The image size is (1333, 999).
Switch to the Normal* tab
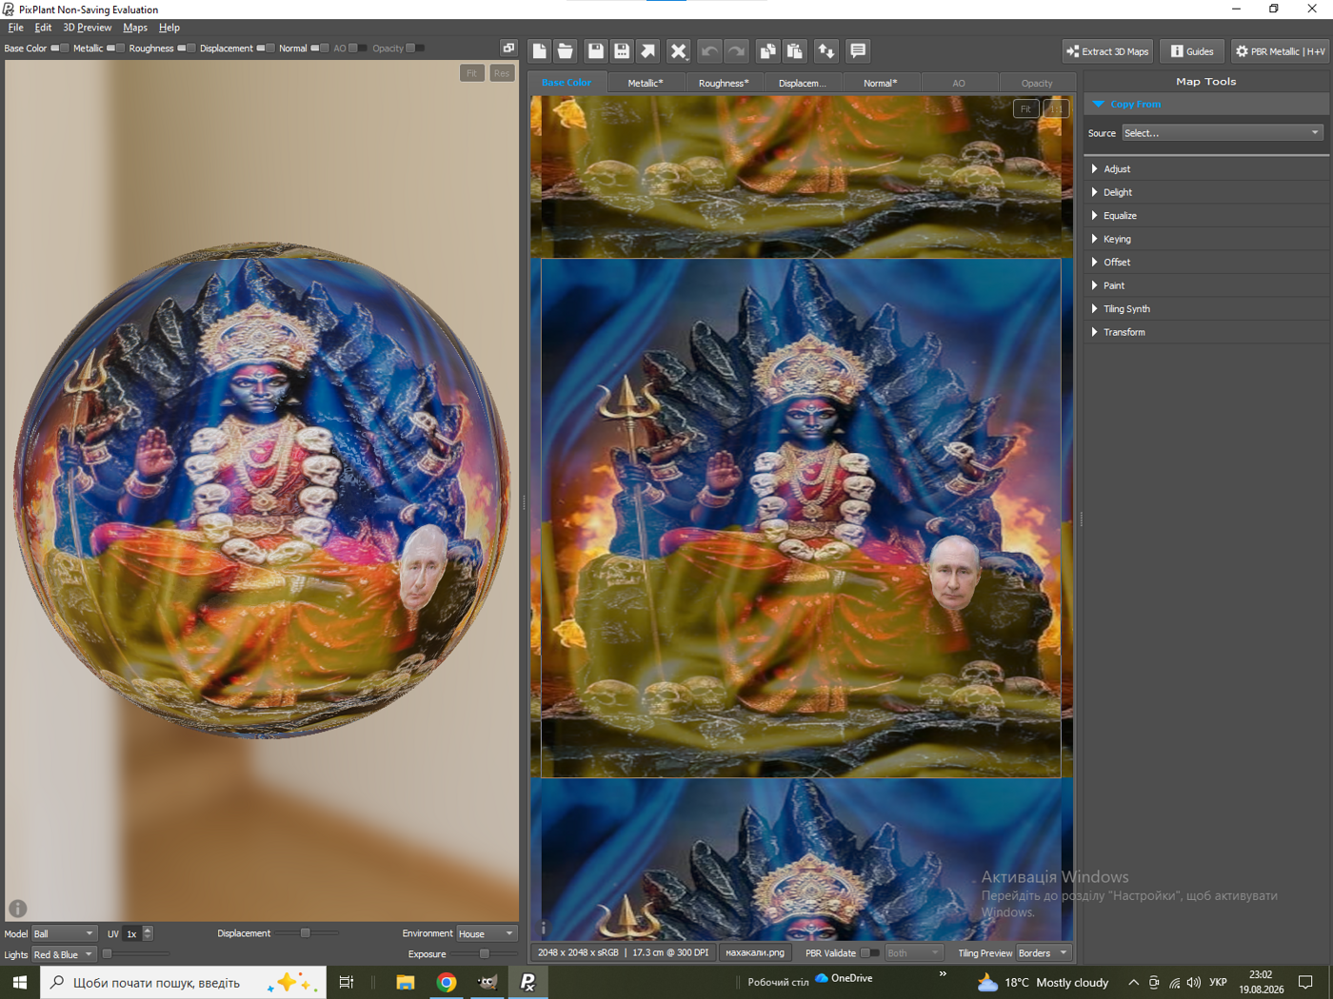(x=881, y=83)
